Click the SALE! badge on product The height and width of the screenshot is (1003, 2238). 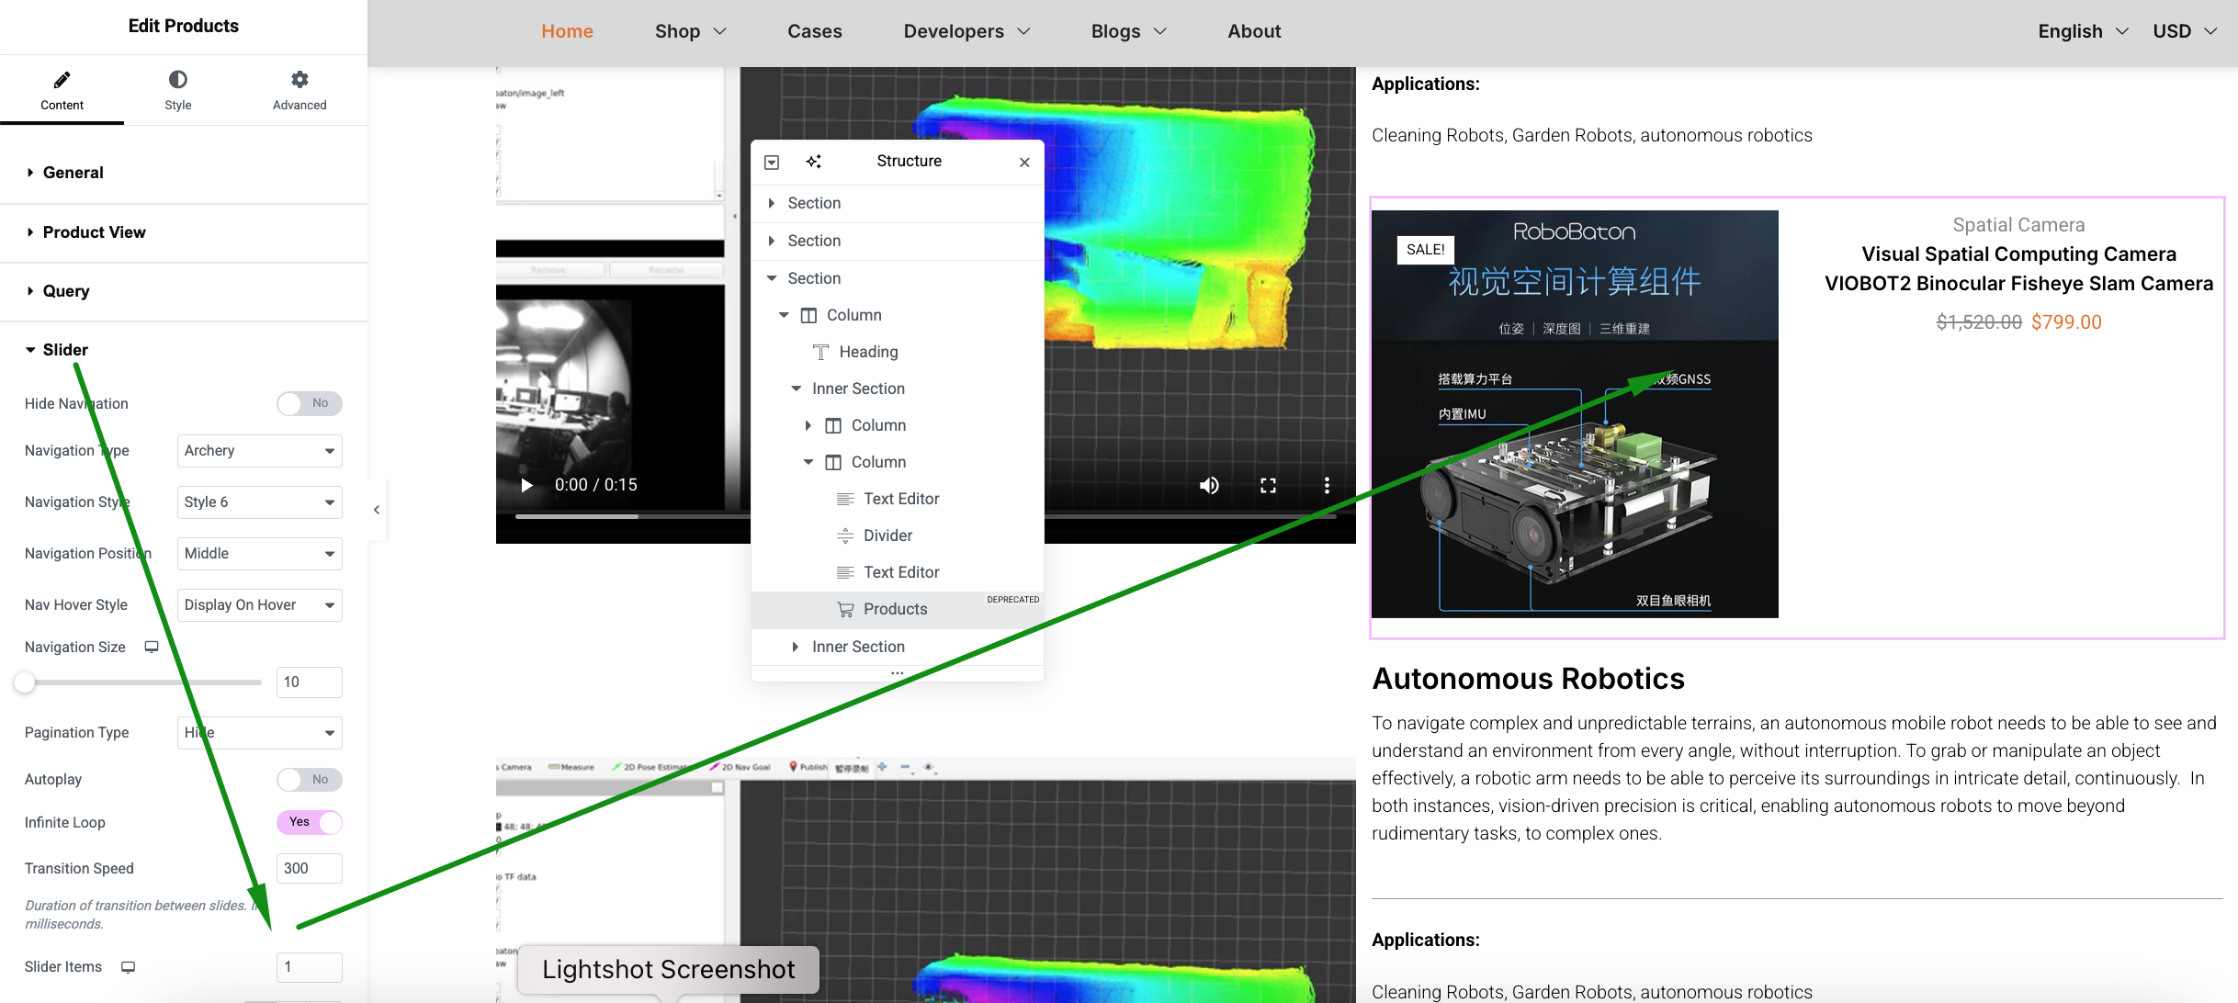(x=1425, y=250)
